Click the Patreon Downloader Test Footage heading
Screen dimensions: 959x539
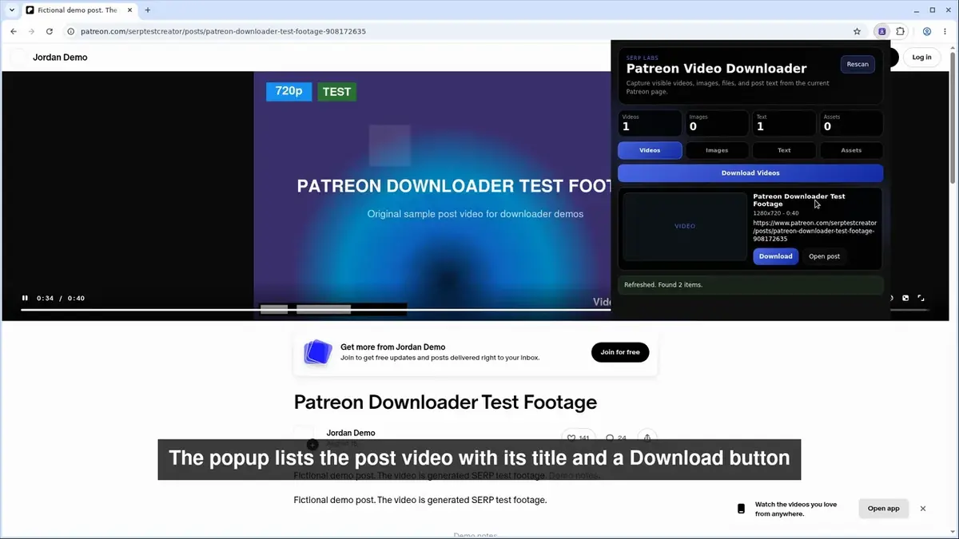pyautogui.click(x=445, y=402)
